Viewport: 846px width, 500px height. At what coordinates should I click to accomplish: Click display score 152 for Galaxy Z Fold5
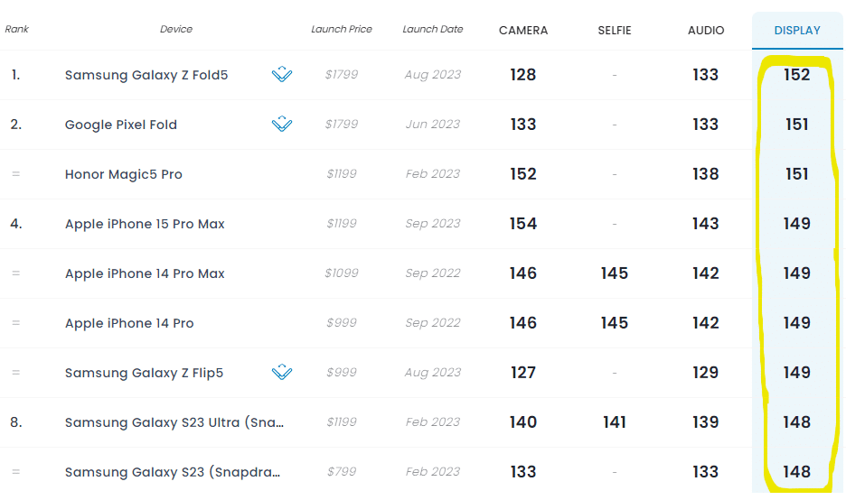pos(797,74)
